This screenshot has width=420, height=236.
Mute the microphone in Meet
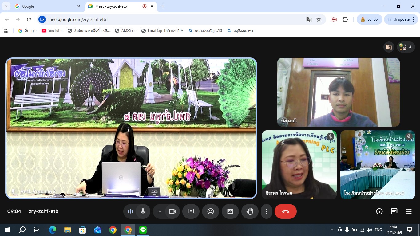[x=143, y=211]
